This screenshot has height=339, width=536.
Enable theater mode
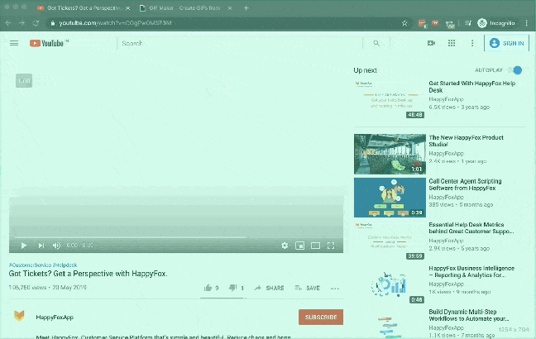pos(315,246)
